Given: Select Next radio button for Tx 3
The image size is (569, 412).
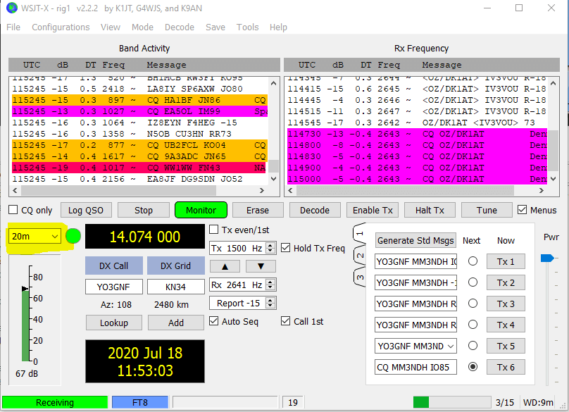Looking at the screenshot, I should 473,304.
